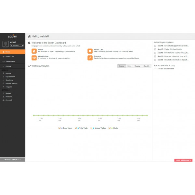Toggle the Page Views checkbox
Viewport: 195px width, 195px height.
[x=59, y=128]
